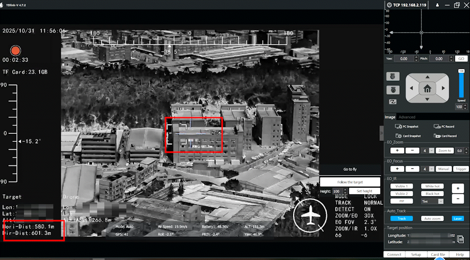Pan gimbal right with the right arrow
Viewport: 470px width, 260px height.
443,88
